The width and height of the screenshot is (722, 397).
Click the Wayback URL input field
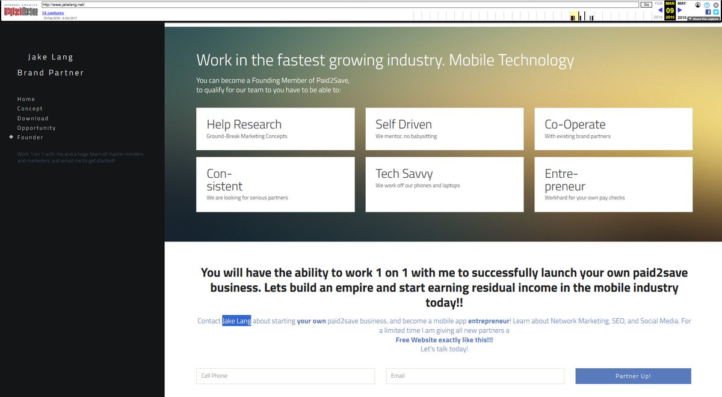pyautogui.click(x=340, y=5)
